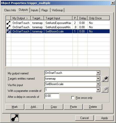Enable the Fire once only checkbox
116x123 pixels.
[x=73, y=98]
